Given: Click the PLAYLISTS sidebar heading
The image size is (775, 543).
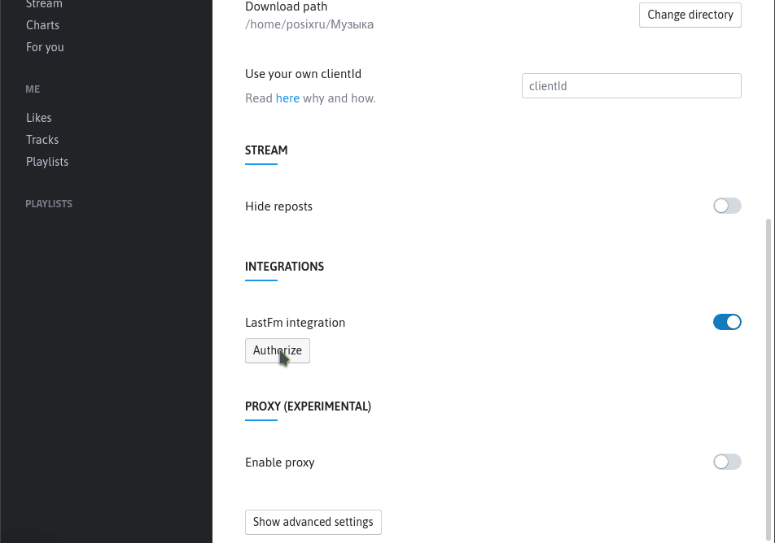Looking at the screenshot, I should (x=49, y=204).
